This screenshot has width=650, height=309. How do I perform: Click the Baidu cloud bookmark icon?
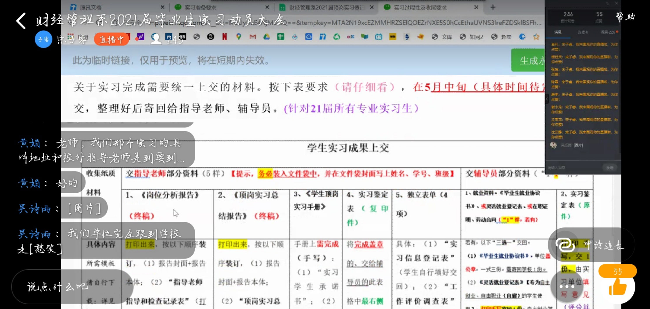(295, 37)
